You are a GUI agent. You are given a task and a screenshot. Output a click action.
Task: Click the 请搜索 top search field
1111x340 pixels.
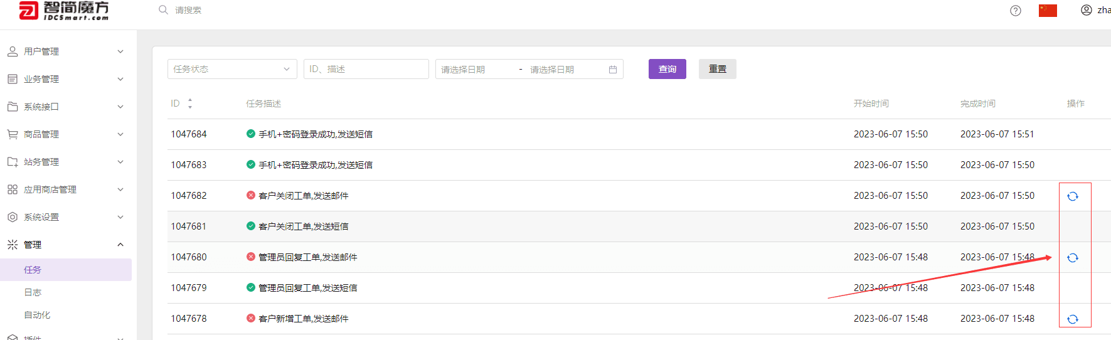[x=188, y=10]
